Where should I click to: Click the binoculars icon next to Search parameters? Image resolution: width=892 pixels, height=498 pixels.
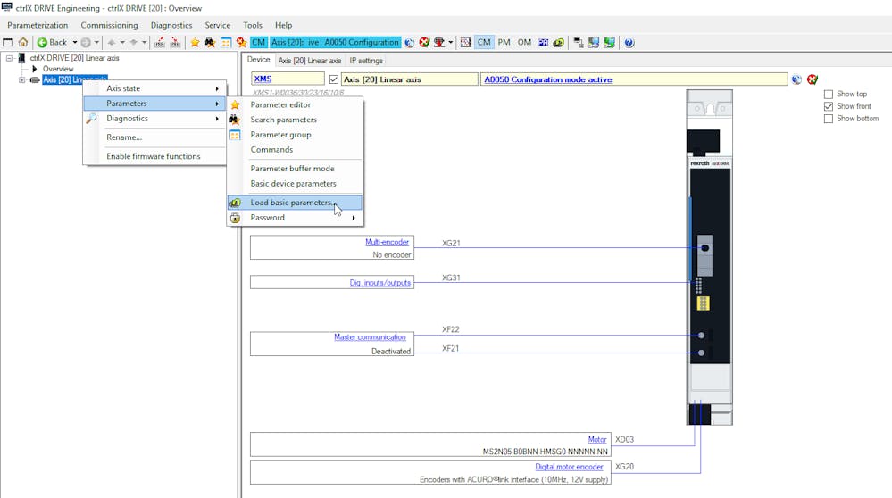tap(235, 120)
